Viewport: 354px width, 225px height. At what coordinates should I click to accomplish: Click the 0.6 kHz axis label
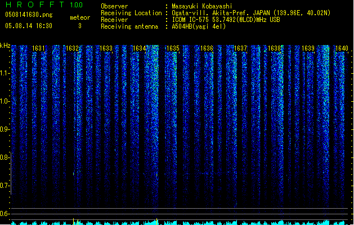coord(5,214)
